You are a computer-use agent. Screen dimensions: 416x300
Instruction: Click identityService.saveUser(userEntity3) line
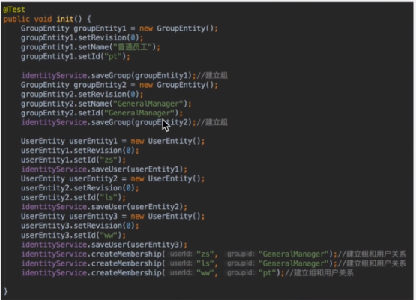(104, 244)
